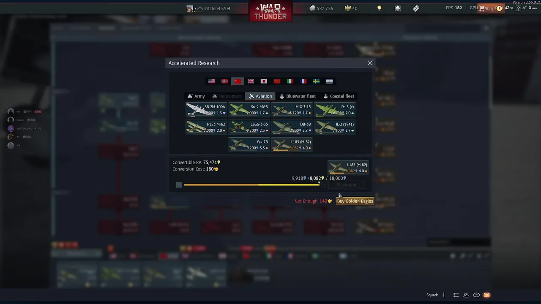Decrease conversion amount with minus button
The height and width of the screenshot is (304, 541).
pos(179,185)
